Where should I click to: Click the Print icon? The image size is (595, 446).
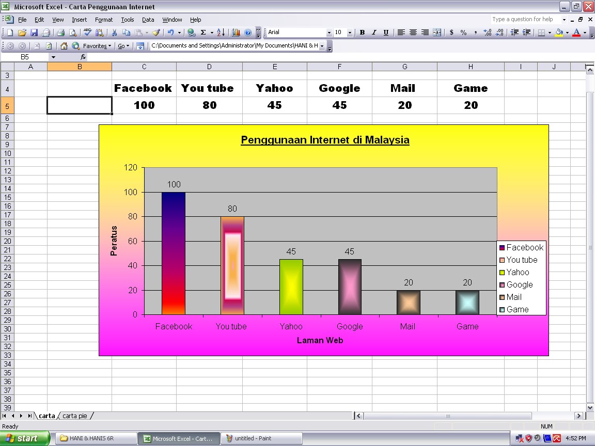pyautogui.click(x=60, y=33)
